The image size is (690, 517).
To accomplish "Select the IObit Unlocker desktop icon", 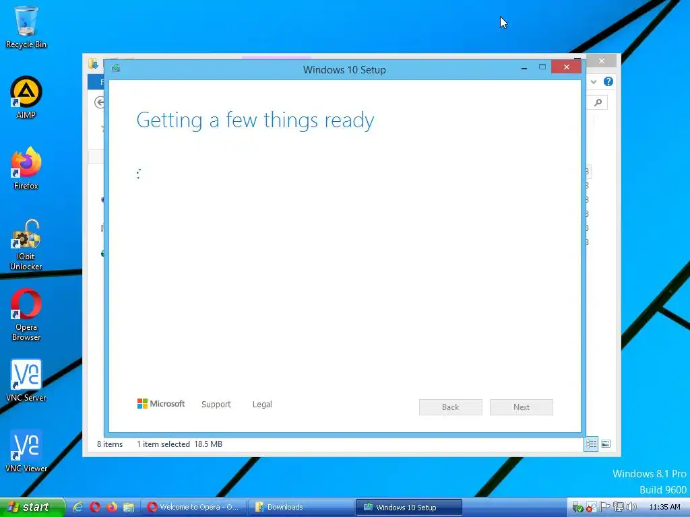I will tap(26, 244).
